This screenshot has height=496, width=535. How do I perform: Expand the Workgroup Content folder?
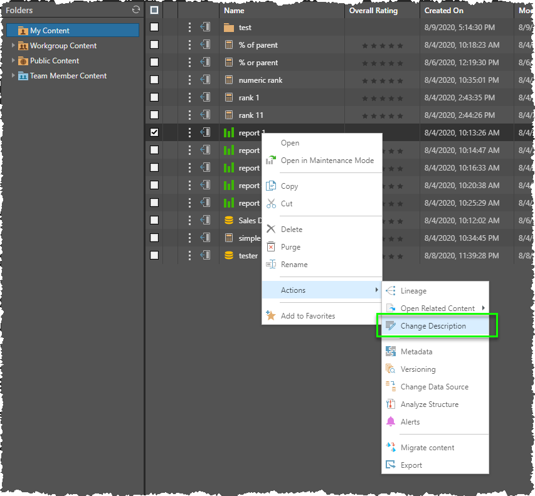coord(14,46)
